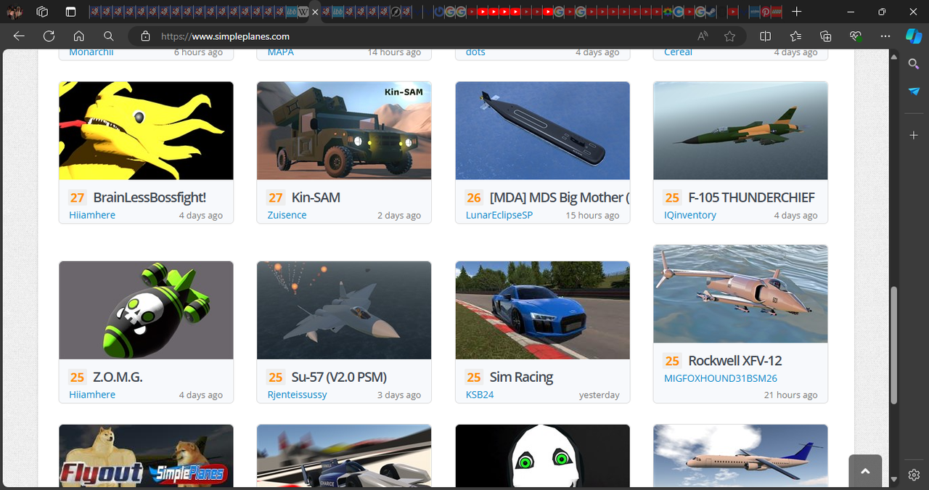
Task: Visit Hiiamhere profile under Z.O.M.G.
Action: pos(92,394)
